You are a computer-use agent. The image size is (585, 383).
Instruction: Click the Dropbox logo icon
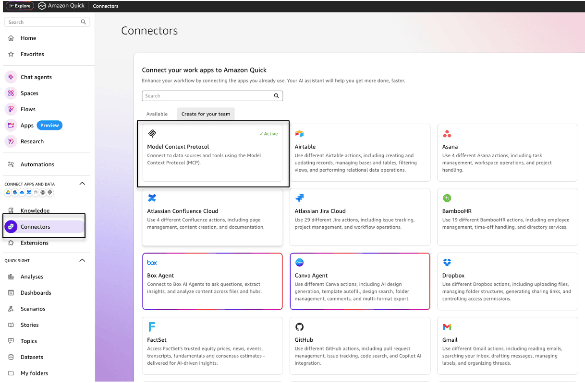click(x=447, y=263)
